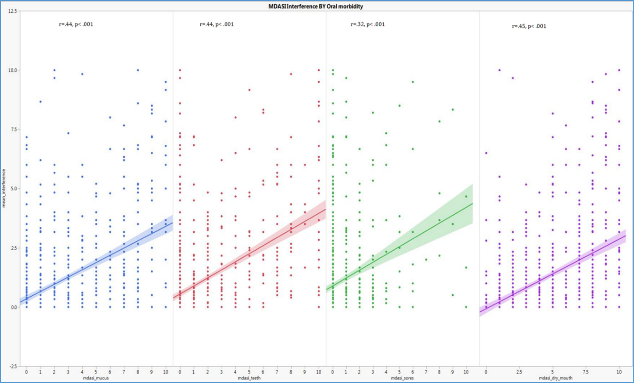The width and height of the screenshot is (634, 383).
Task: Select the mdasi_mucus x-axis label
Action: point(96,378)
